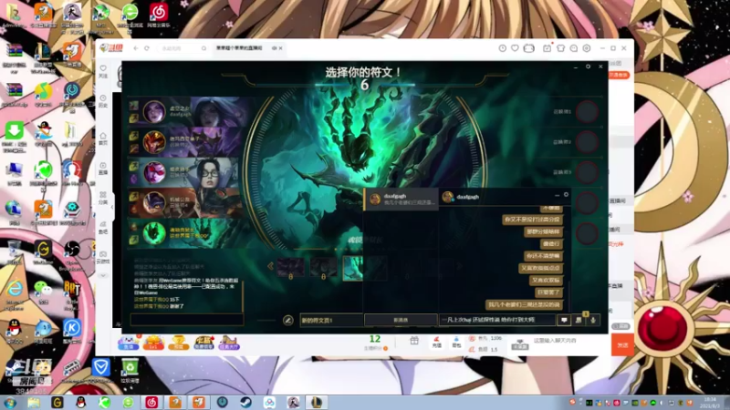Screen dimensions: 730x410
Task: Open the gift box icon in Douyu bottom bar
Action: click(414, 341)
